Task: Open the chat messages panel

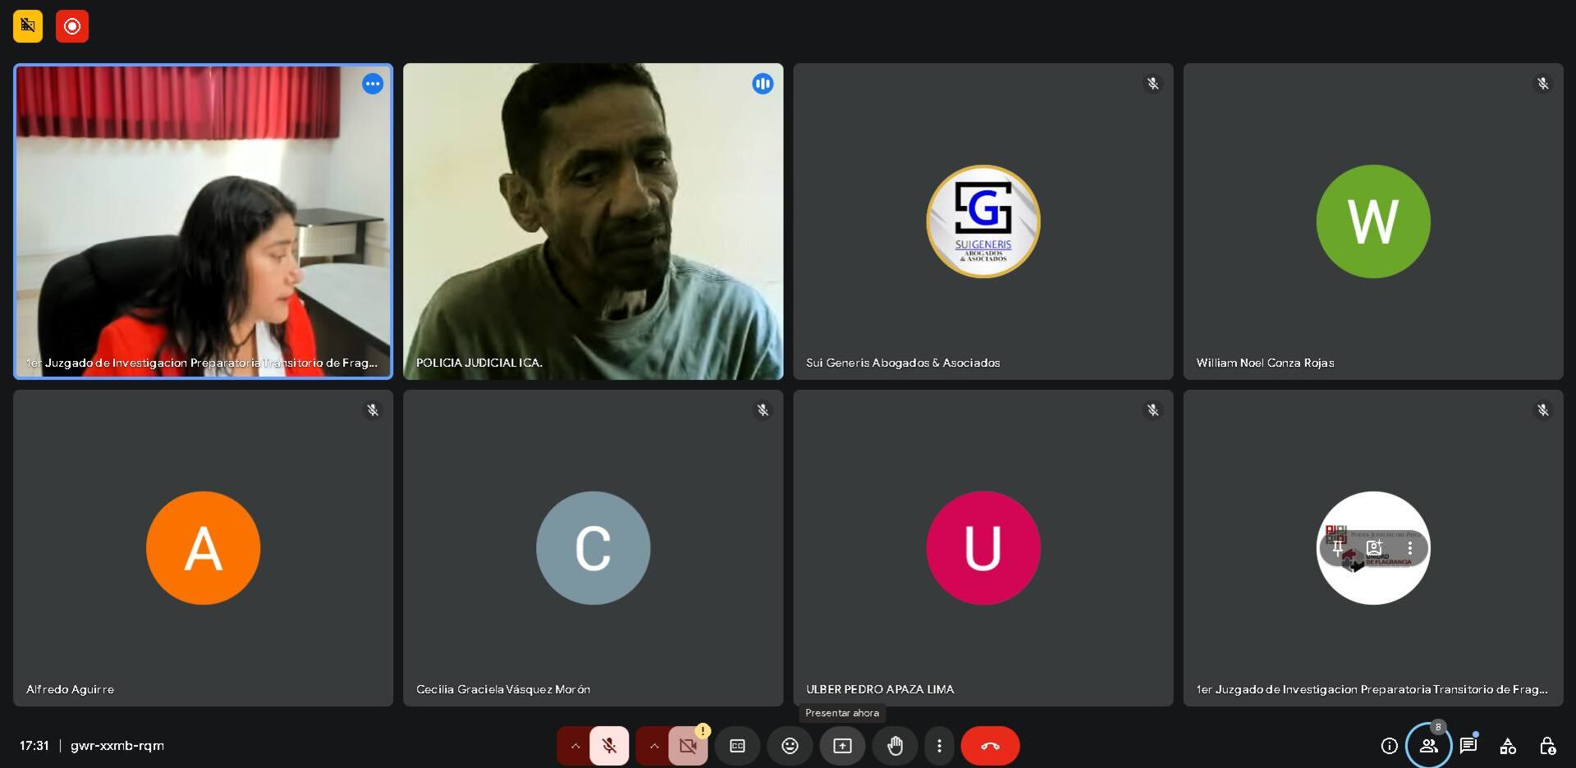Action: click(1468, 746)
